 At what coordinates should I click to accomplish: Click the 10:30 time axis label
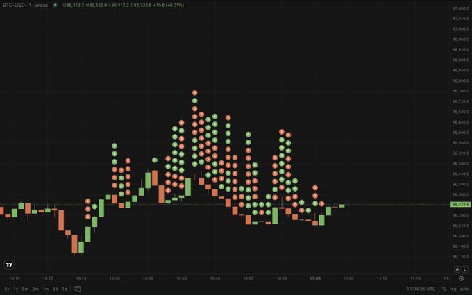(115, 278)
